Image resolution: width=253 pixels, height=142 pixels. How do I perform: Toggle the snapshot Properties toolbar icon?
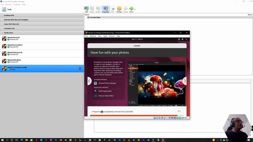(106, 9)
